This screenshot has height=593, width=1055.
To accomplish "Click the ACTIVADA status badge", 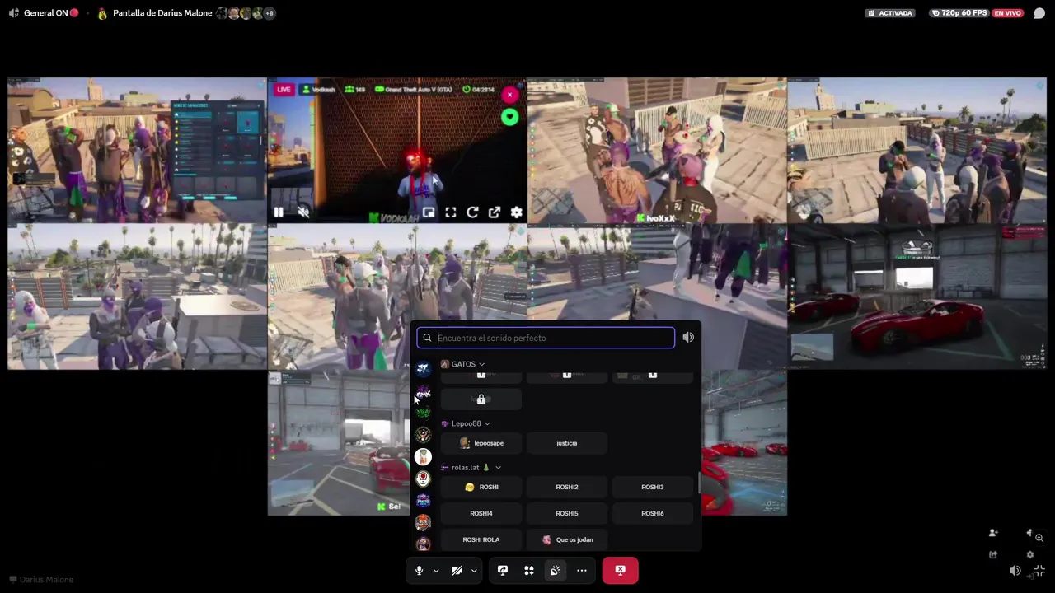I will coord(890,13).
